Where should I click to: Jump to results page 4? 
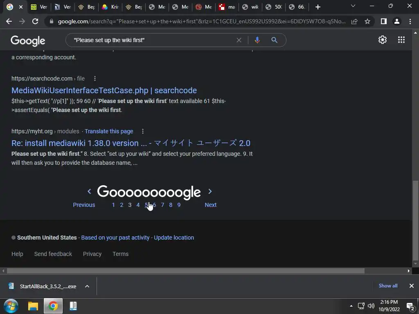point(138,205)
